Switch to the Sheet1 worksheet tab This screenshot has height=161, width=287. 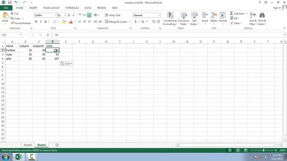(28, 145)
